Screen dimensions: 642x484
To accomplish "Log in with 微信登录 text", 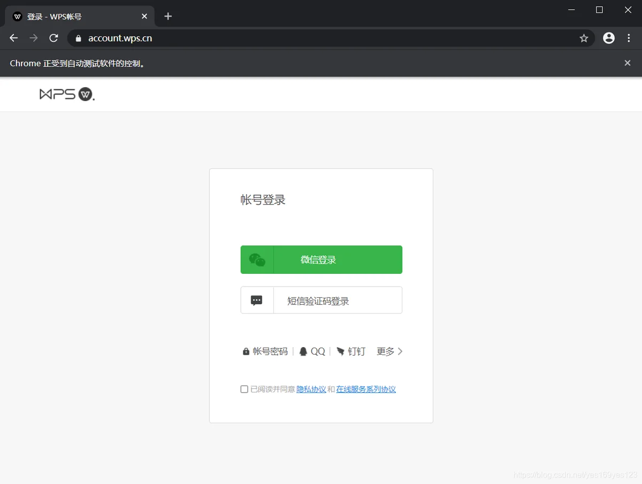I will click(318, 260).
